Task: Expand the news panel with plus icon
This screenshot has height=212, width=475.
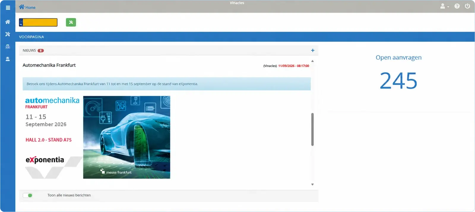Action: coord(313,51)
